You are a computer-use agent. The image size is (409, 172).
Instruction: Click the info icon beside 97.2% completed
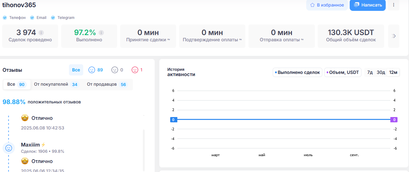pyautogui.click(x=101, y=33)
